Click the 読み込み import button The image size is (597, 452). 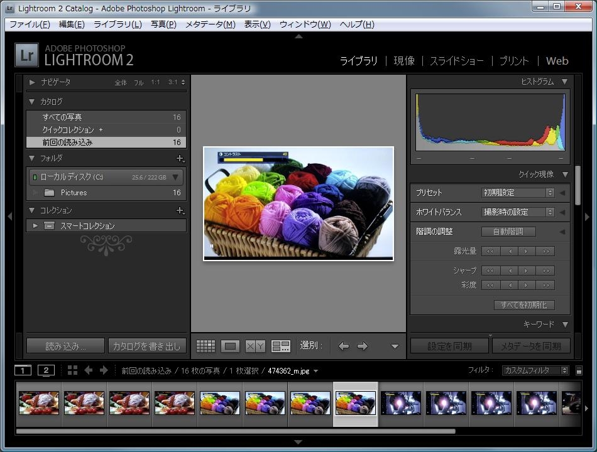[x=65, y=346]
